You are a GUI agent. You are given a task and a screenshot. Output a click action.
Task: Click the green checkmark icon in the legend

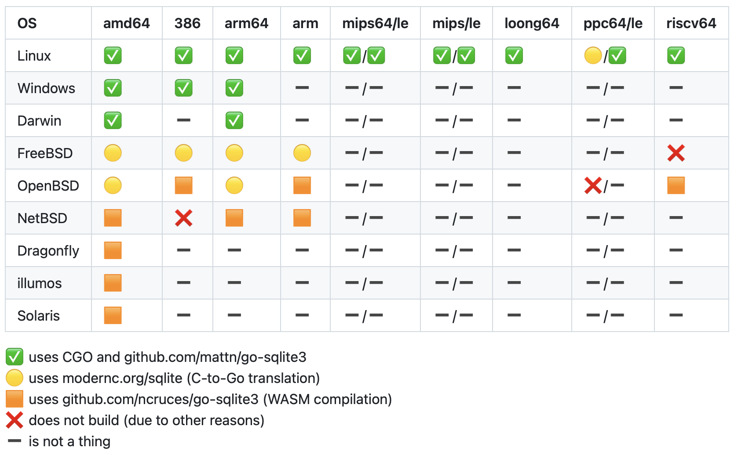coord(15,357)
